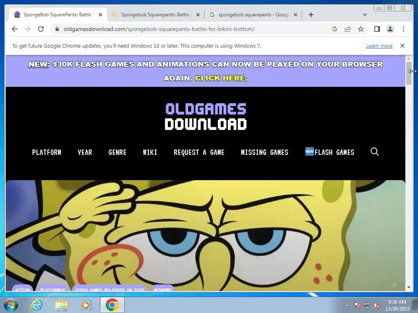Open Chrome three-dot menu
Image resolution: width=418 pixels, height=313 pixels.
click(x=403, y=29)
